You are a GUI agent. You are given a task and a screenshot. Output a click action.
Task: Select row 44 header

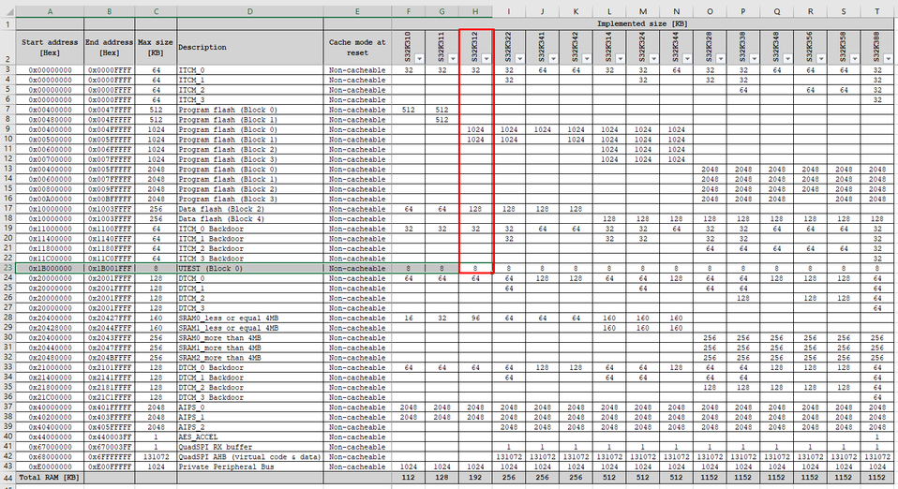point(7,478)
